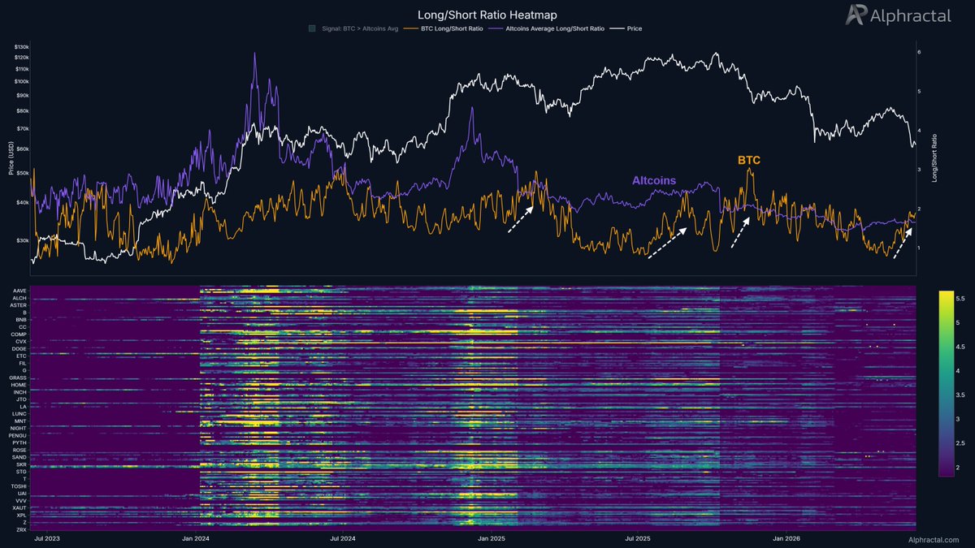Image resolution: width=975 pixels, height=548 pixels.
Task: Click the $130k price axis tick
Action: pos(21,47)
